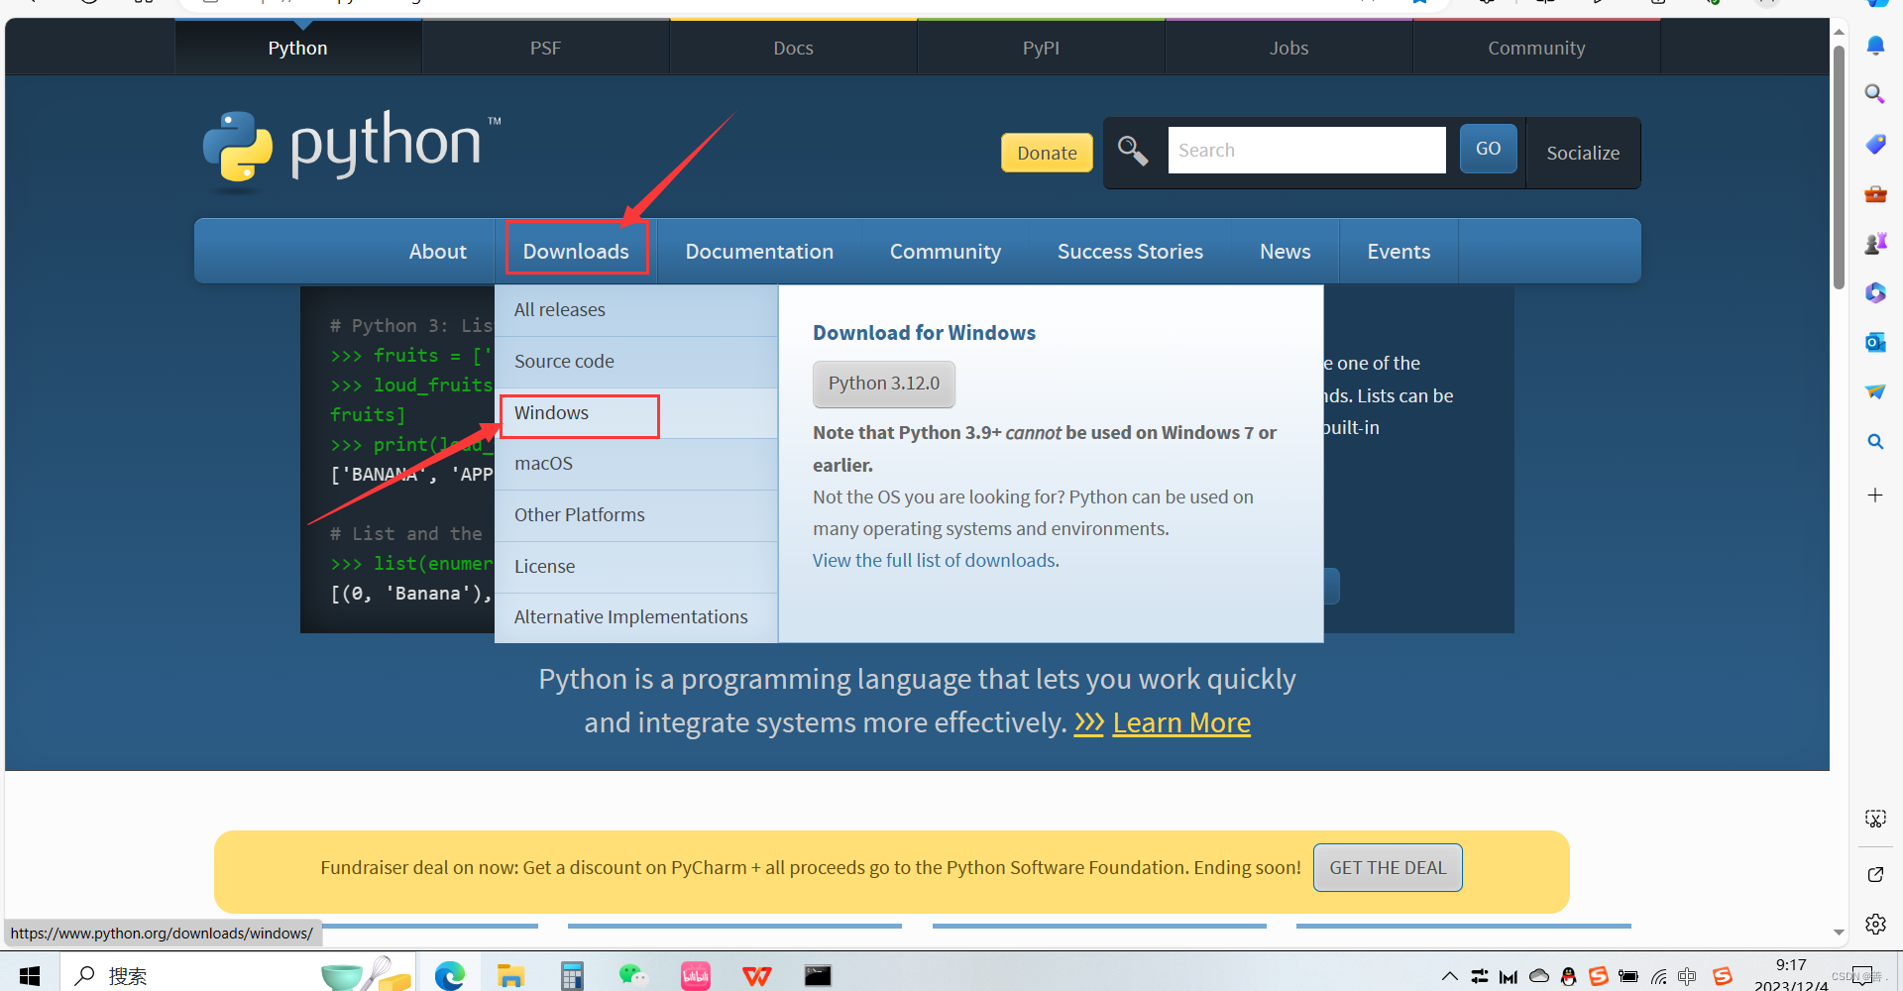Image resolution: width=1903 pixels, height=991 pixels.
Task: Add a new sidebar app with plus icon
Action: pyautogui.click(x=1875, y=495)
